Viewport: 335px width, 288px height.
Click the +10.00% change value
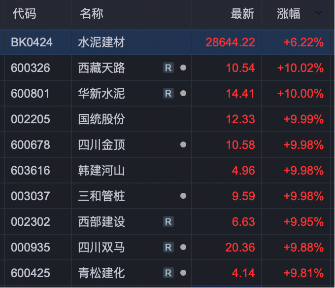[301, 94]
